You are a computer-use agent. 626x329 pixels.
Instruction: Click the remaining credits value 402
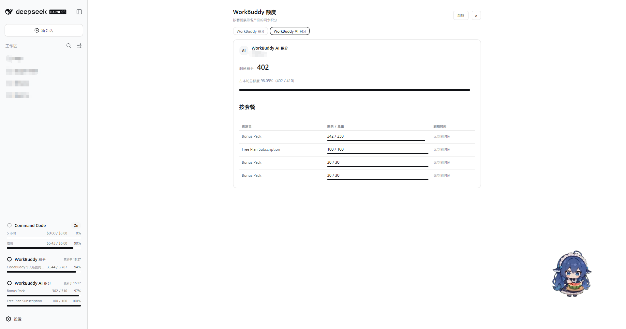(263, 67)
